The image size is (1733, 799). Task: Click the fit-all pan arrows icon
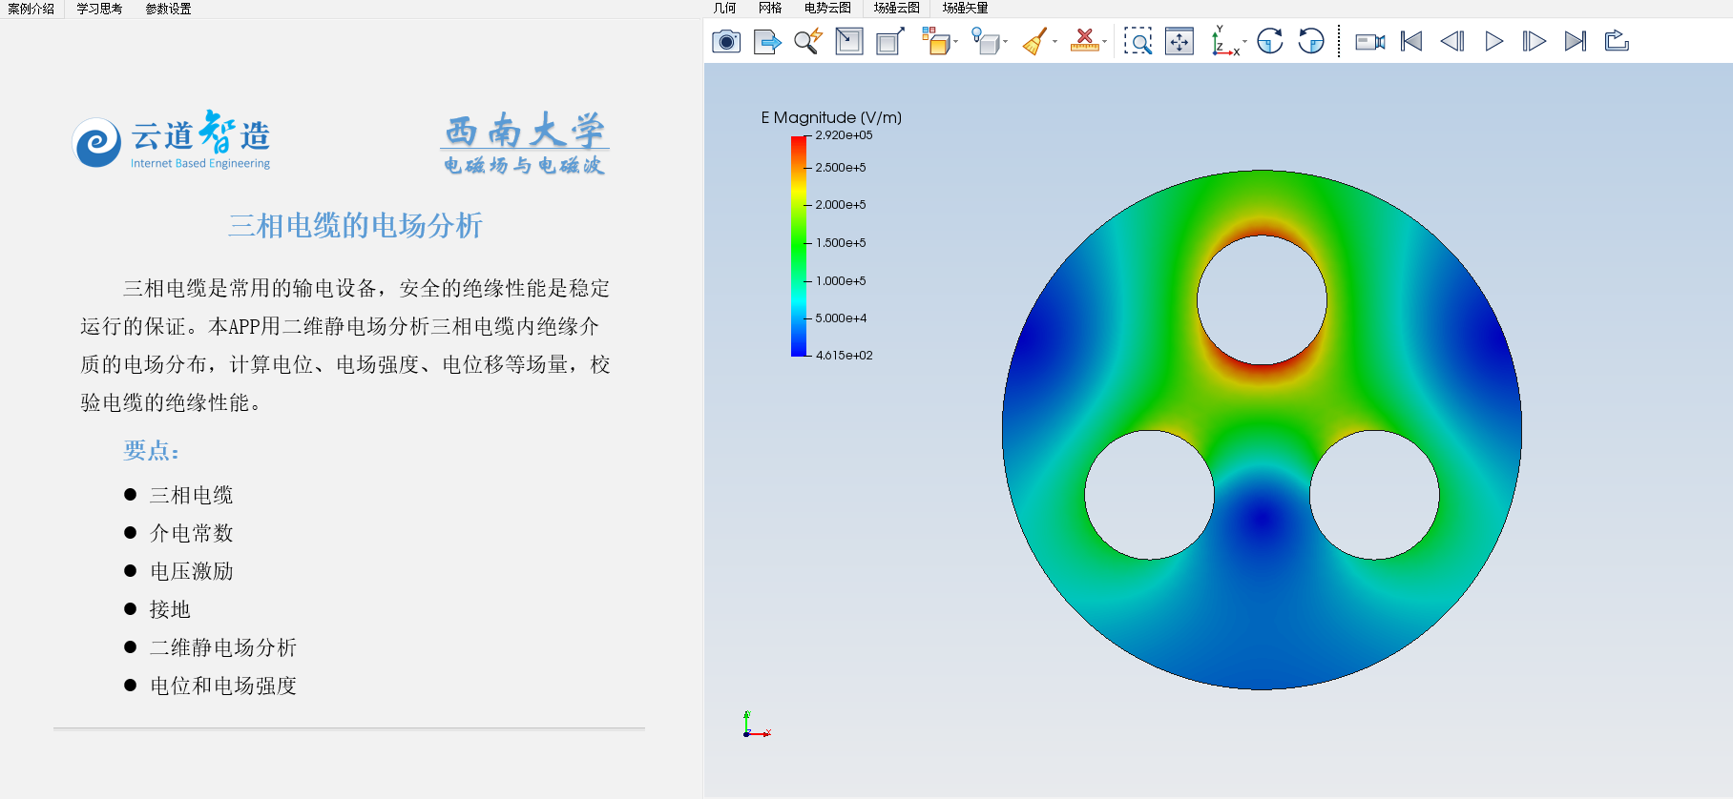1180,41
